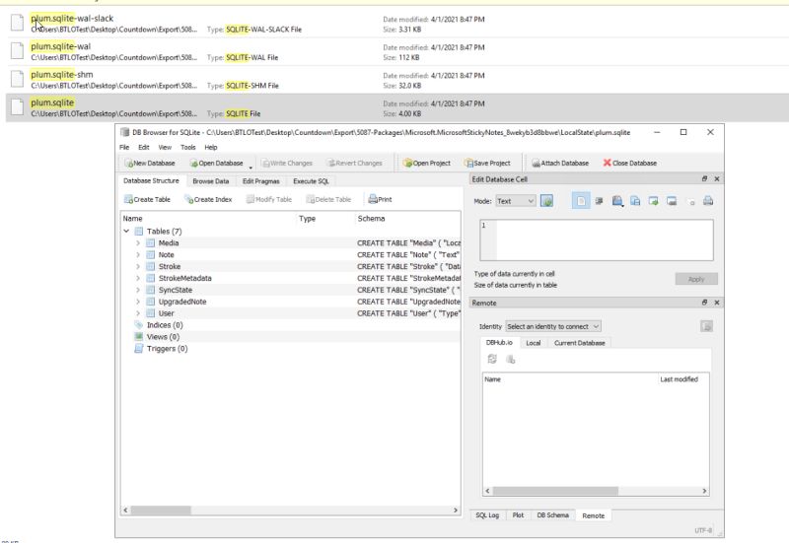Image resolution: width=789 pixels, height=543 pixels.
Task: Click the Views icon in the tree
Action: click(x=138, y=337)
